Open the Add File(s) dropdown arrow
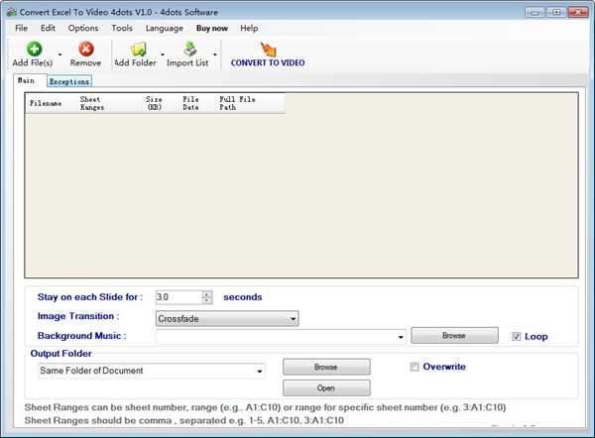The width and height of the screenshot is (595, 438). coord(59,55)
